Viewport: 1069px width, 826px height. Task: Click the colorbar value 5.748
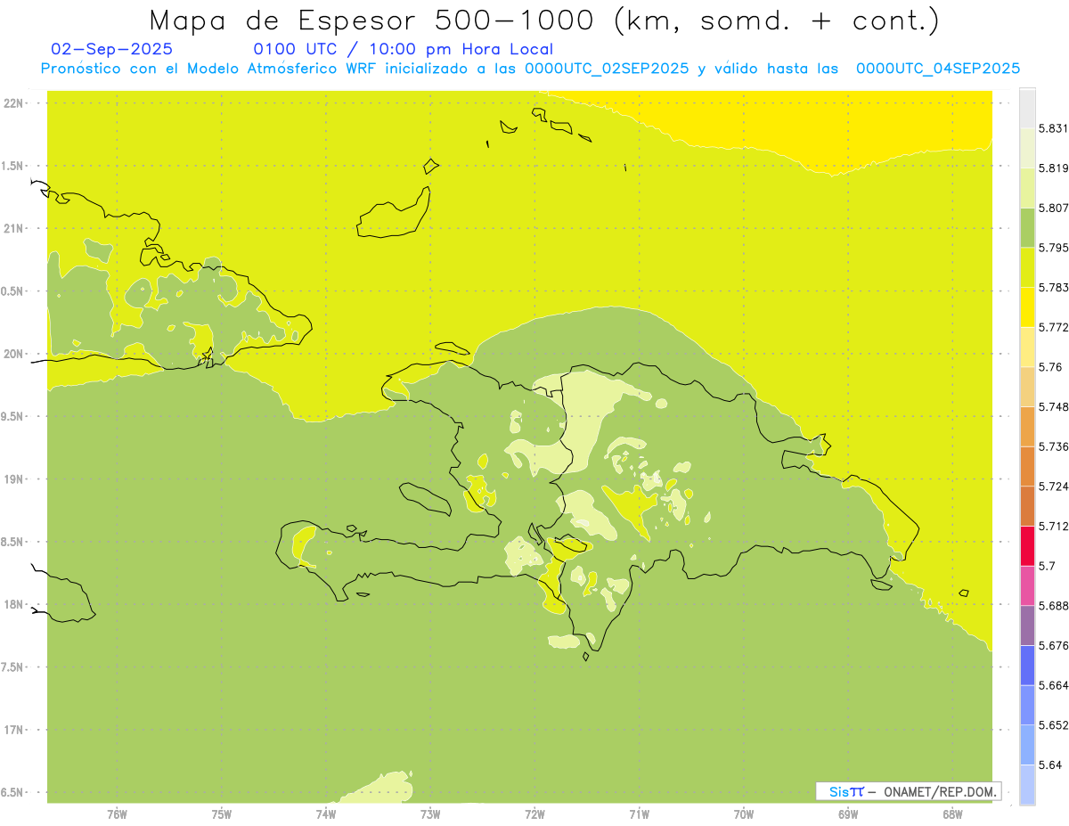[1053, 406]
